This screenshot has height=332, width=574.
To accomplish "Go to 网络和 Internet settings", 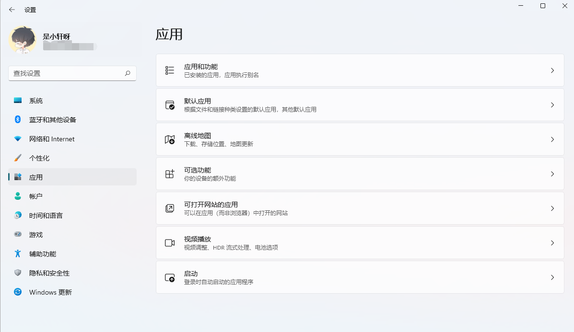I will (x=72, y=139).
